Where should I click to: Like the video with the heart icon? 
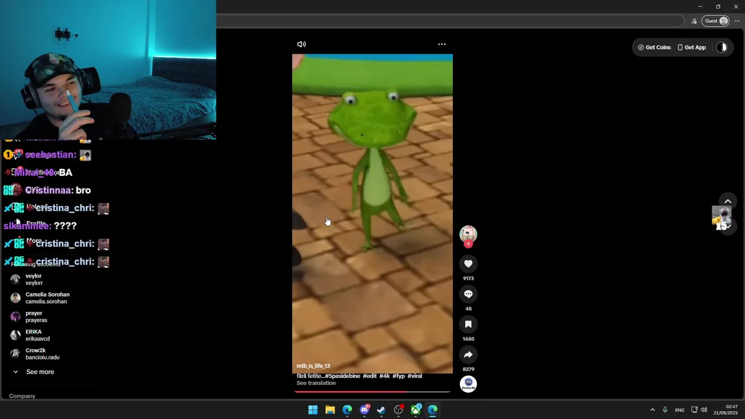coord(468,264)
